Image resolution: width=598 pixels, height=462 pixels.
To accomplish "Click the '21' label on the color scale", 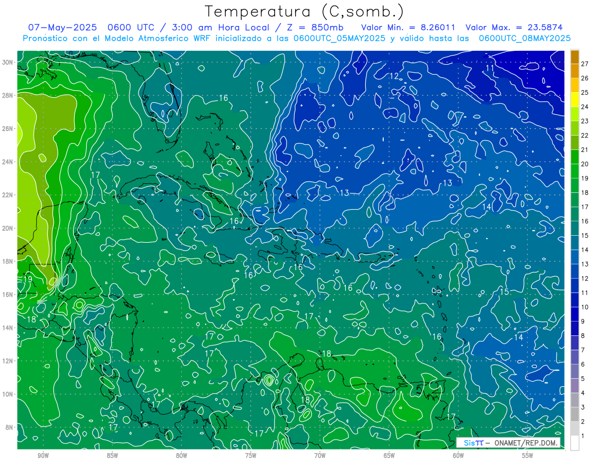I will 585,150.
